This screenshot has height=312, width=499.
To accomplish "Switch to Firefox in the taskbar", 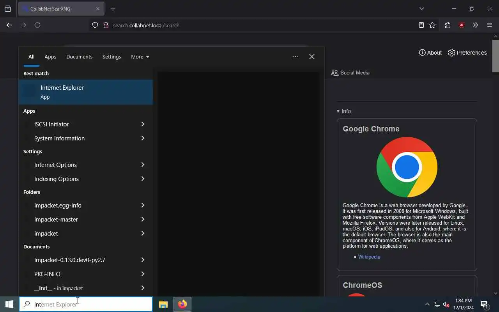I will point(182,304).
